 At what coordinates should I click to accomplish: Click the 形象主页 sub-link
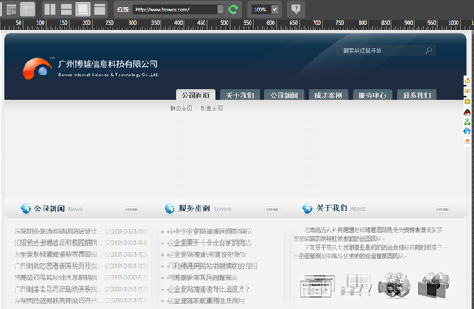tap(211, 108)
